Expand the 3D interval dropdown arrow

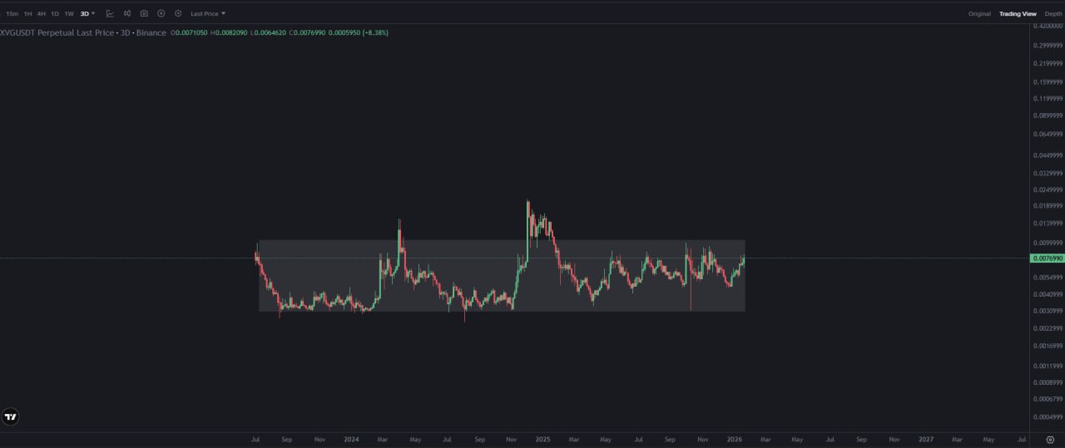(x=93, y=13)
